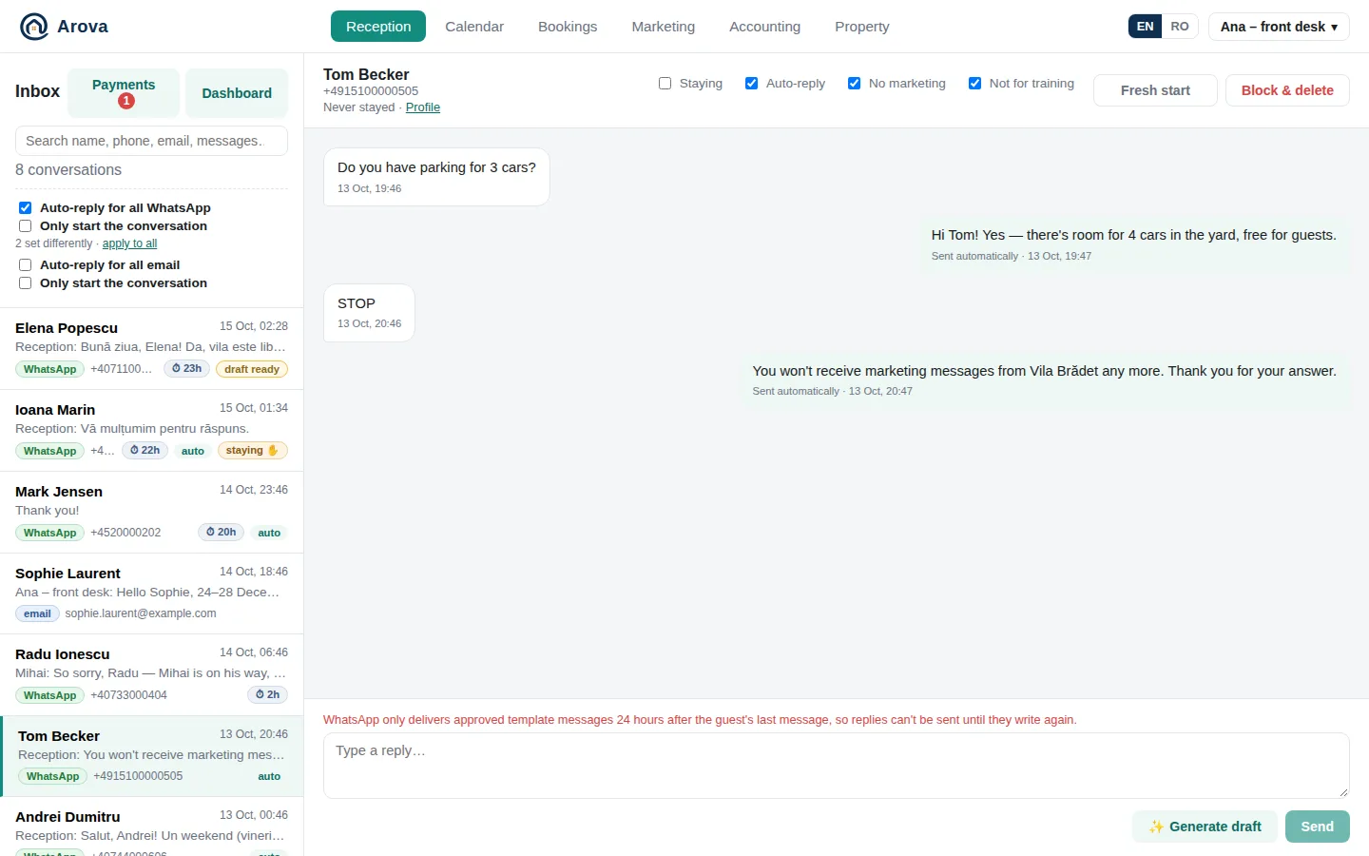Click the Fresh start button
1369x856 pixels.
point(1155,90)
